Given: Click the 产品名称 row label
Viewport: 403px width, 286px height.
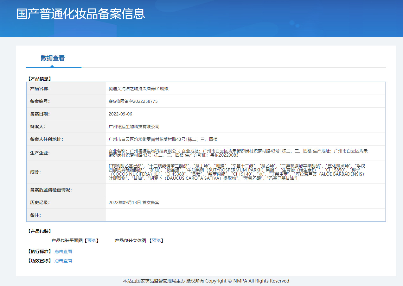Looking at the screenshot, I should (40, 89).
